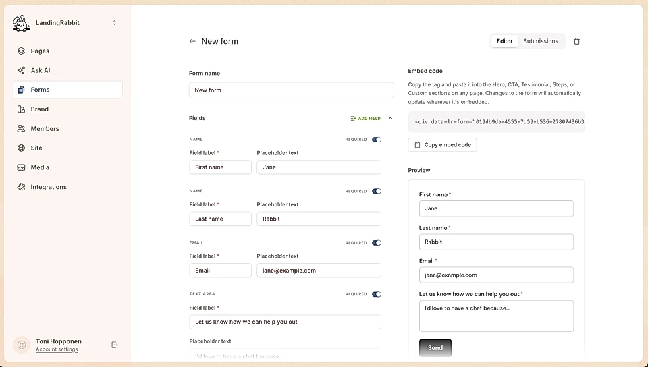Viewport: 648px width, 367px height.
Task: Click Copy embed code button
Action: [x=443, y=145]
